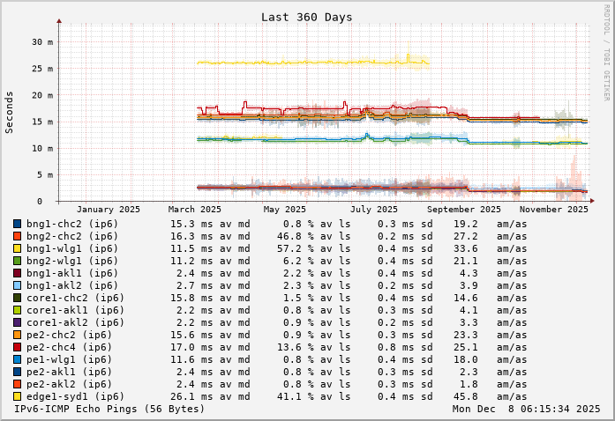This screenshot has height=421, width=615.
Task: Click the dark red bng1-akl1 swatch
Action: click(x=17, y=273)
